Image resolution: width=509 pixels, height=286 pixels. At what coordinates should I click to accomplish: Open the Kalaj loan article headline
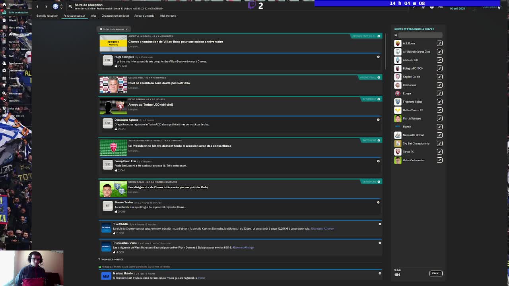click(x=168, y=187)
